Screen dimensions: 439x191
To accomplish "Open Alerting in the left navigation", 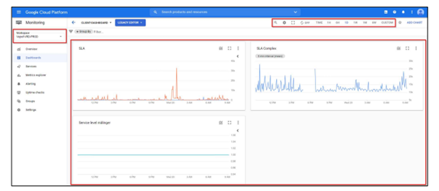I will pos(31,84).
